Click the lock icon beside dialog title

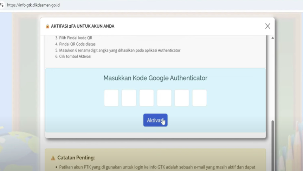pos(47,26)
